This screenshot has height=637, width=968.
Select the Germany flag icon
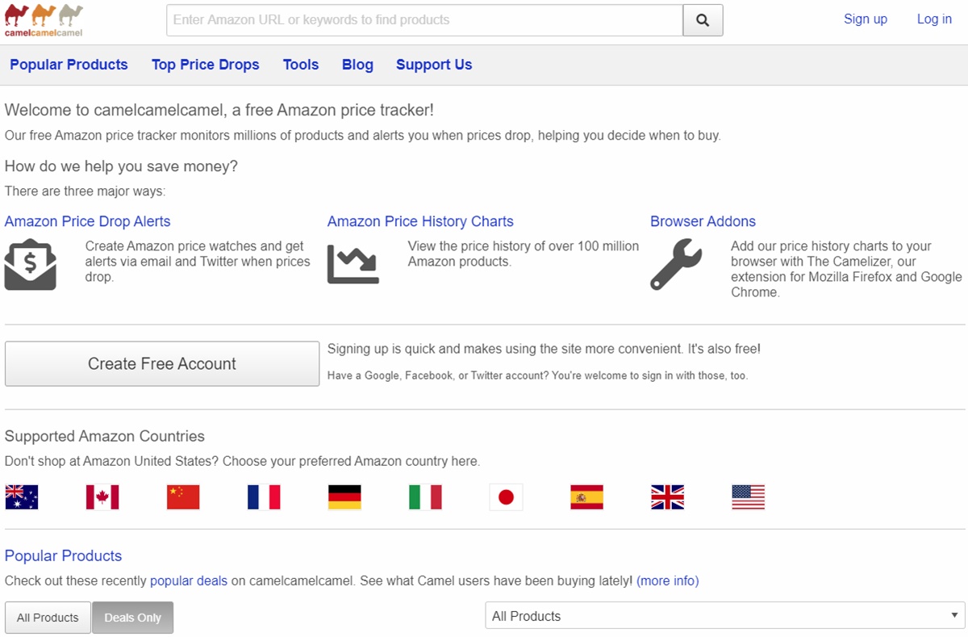[344, 497]
